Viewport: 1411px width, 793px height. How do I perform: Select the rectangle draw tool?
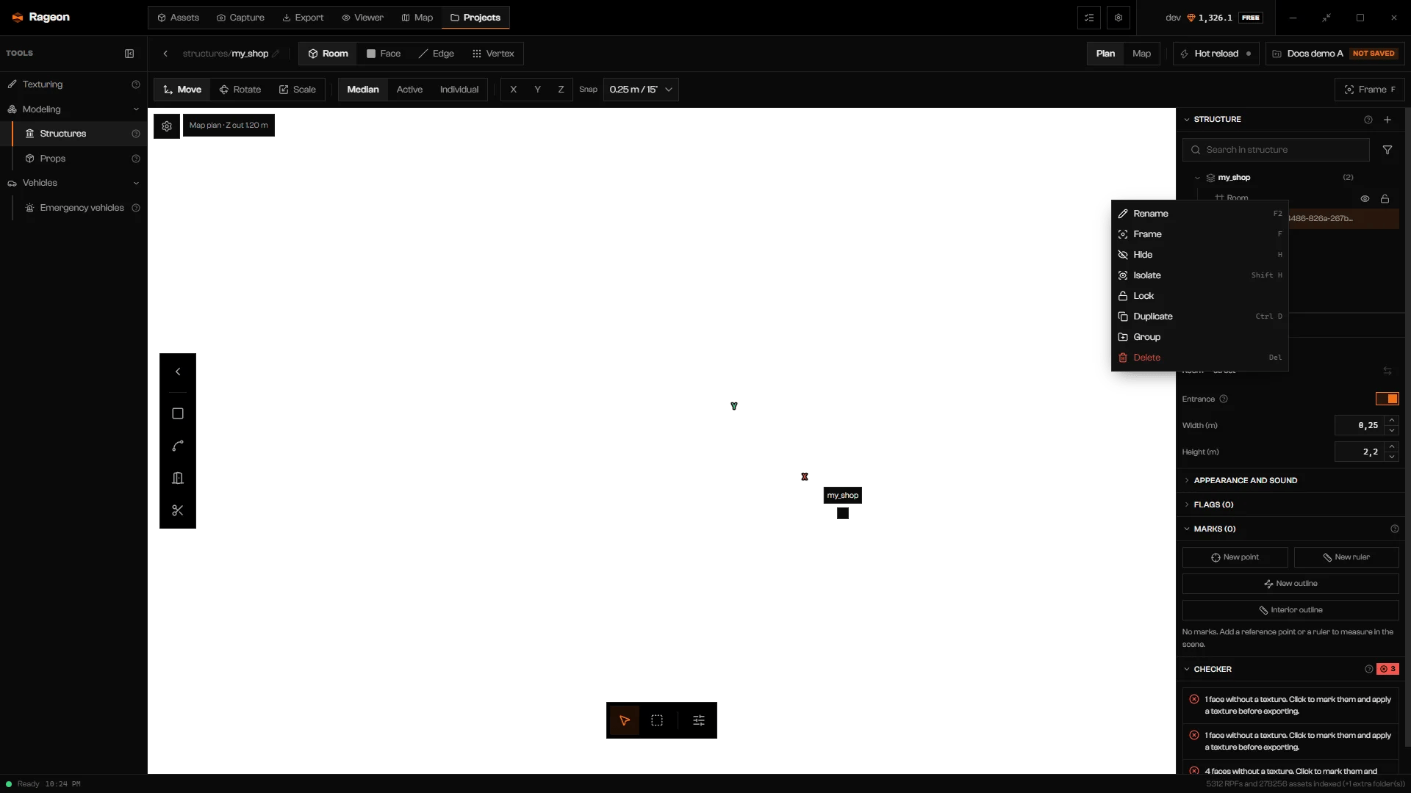pos(178,413)
